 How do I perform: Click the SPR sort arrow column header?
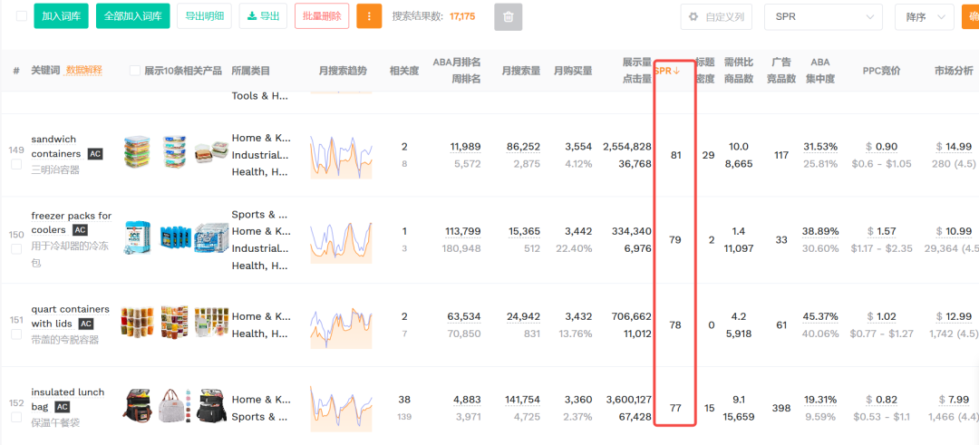[x=667, y=71]
